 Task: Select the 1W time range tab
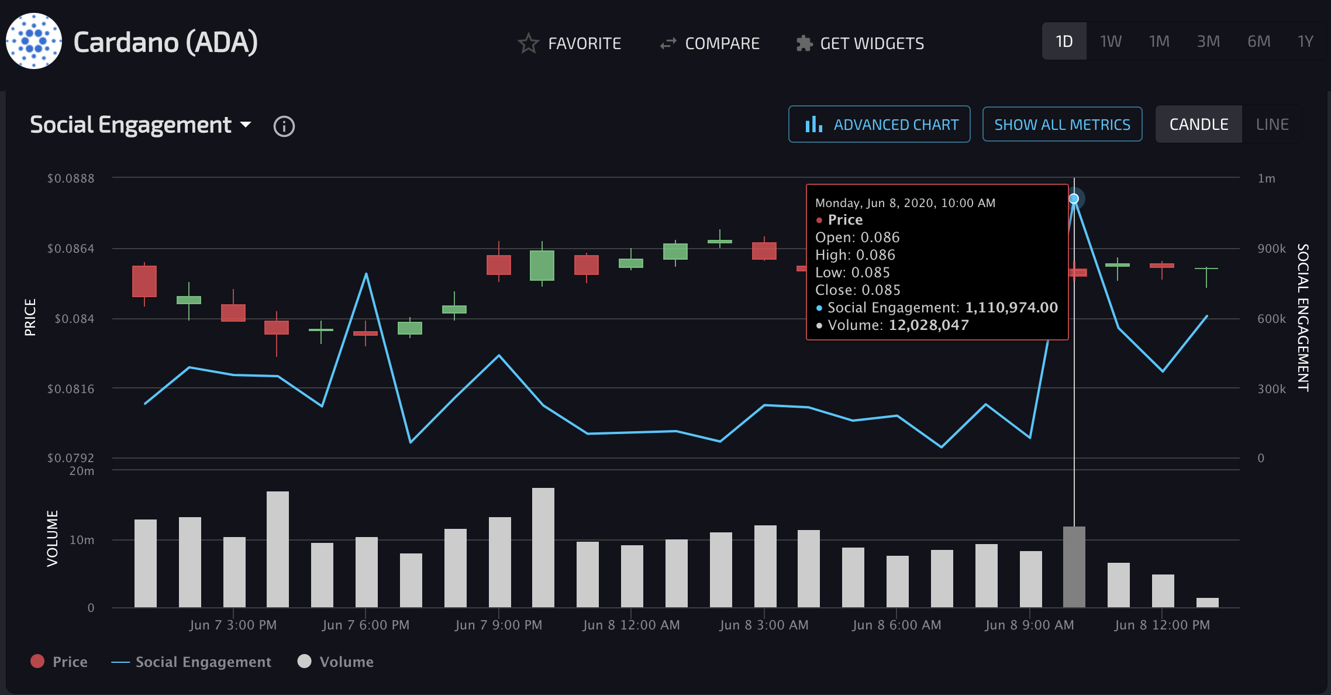coord(1111,42)
